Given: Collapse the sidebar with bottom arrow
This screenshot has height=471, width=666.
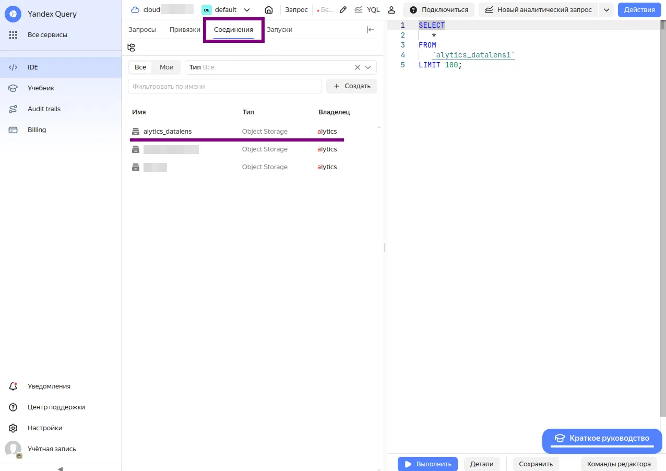Looking at the screenshot, I should coord(60,468).
